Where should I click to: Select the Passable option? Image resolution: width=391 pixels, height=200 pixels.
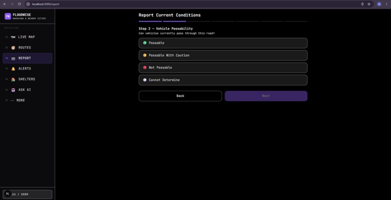(x=223, y=43)
